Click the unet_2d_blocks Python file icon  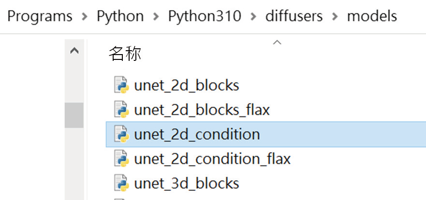click(121, 85)
